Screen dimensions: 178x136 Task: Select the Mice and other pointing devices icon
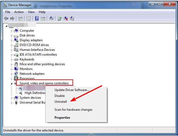click(16, 64)
